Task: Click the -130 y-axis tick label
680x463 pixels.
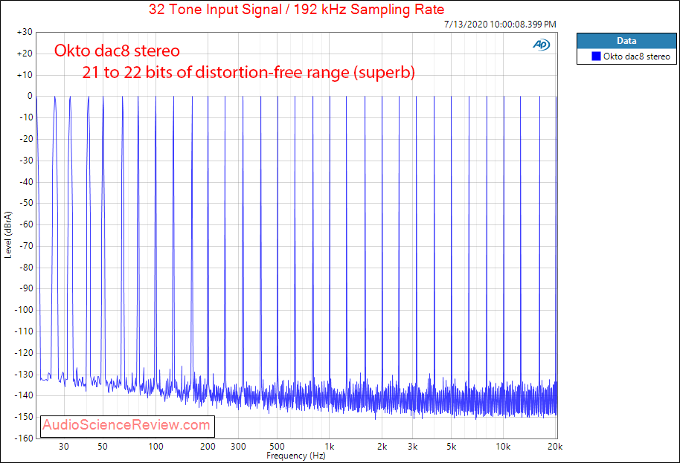Action: [24, 375]
